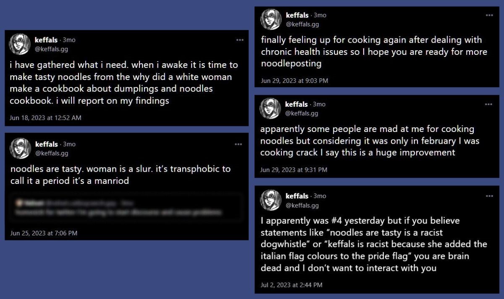Open avatar on the 'noodleposting' post
Screen dimensions: 504x299
[x=271, y=19]
